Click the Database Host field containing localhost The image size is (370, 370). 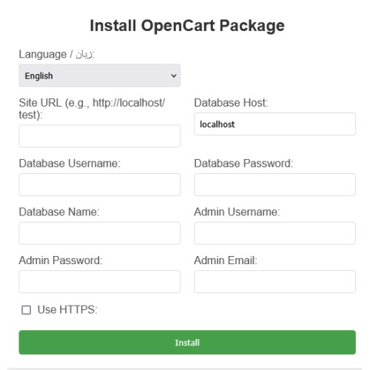[x=275, y=124]
